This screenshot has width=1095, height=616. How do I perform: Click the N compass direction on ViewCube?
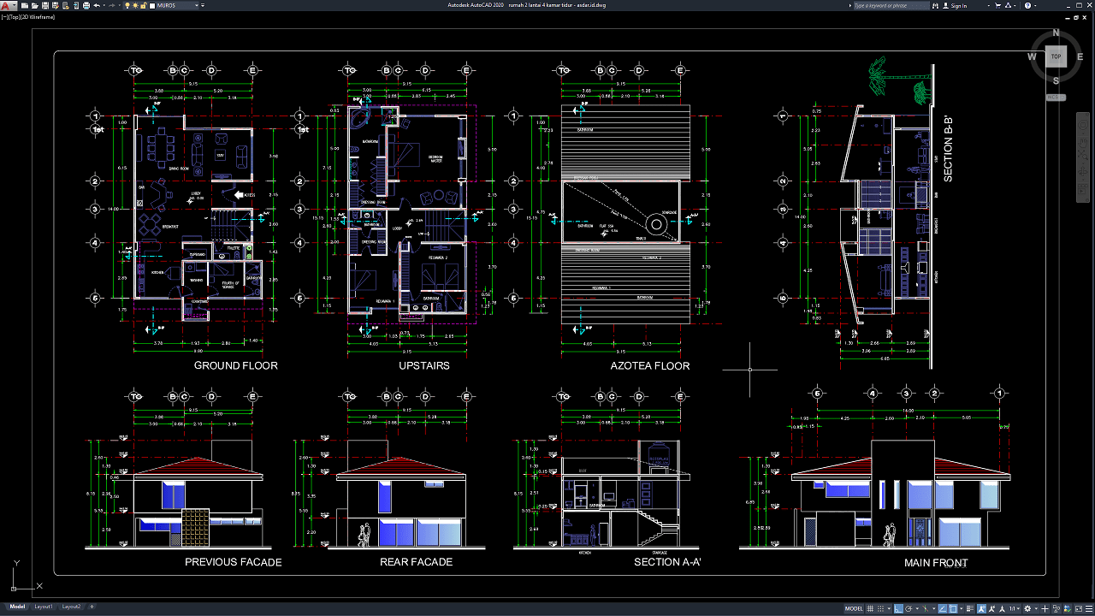click(x=1057, y=33)
